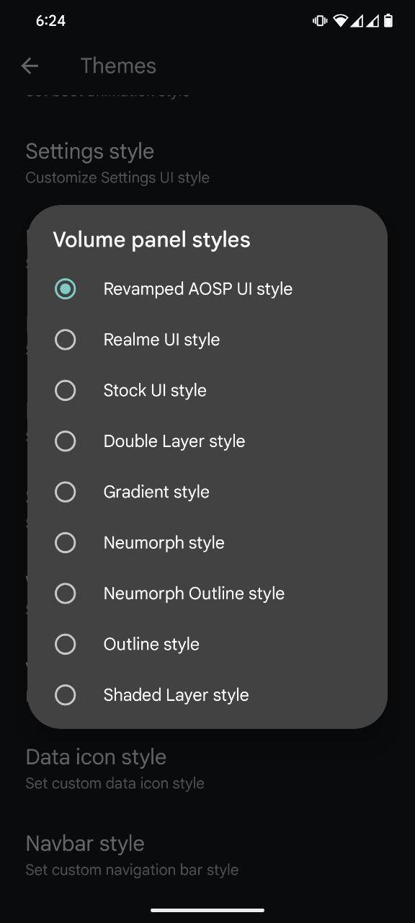Viewport: 415px width, 923px height.
Task: Select Neumorph style option
Action: [x=207, y=542]
